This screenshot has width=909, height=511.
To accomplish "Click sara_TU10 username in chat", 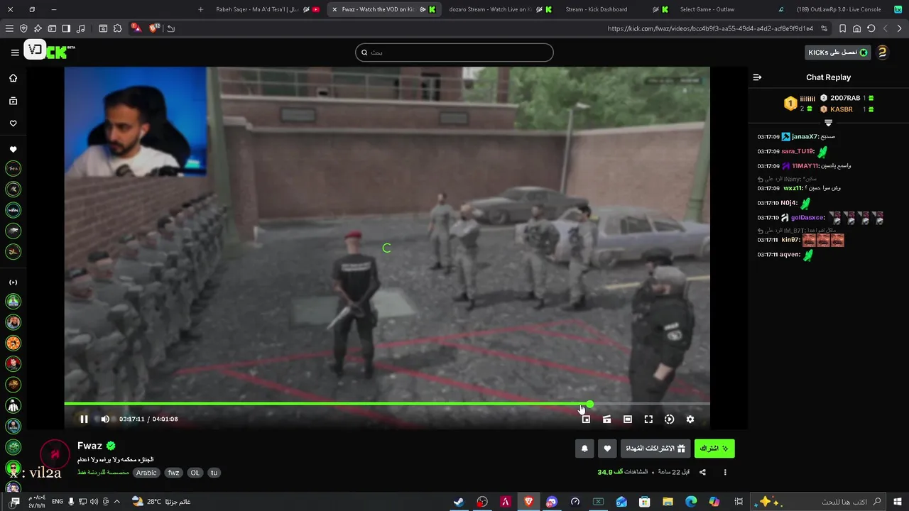I will click(798, 151).
